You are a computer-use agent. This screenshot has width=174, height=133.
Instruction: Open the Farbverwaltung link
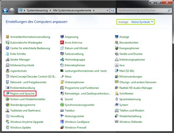tap(74, 54)
